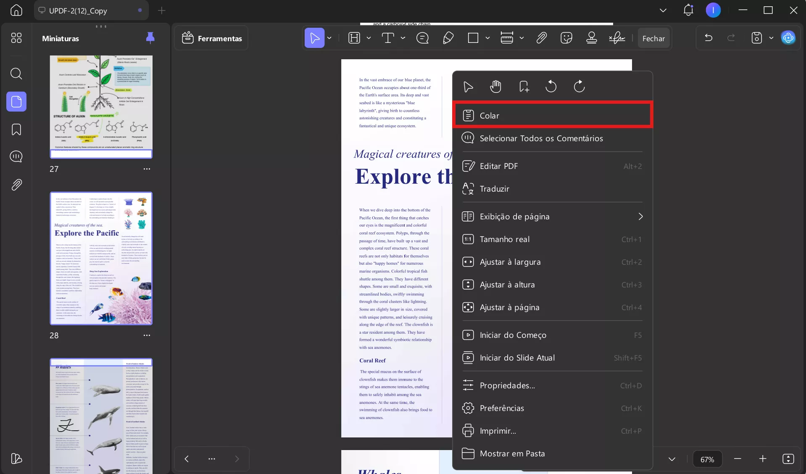
Task: Select the Pencil annotation tool
Action: tap(448, 38)
